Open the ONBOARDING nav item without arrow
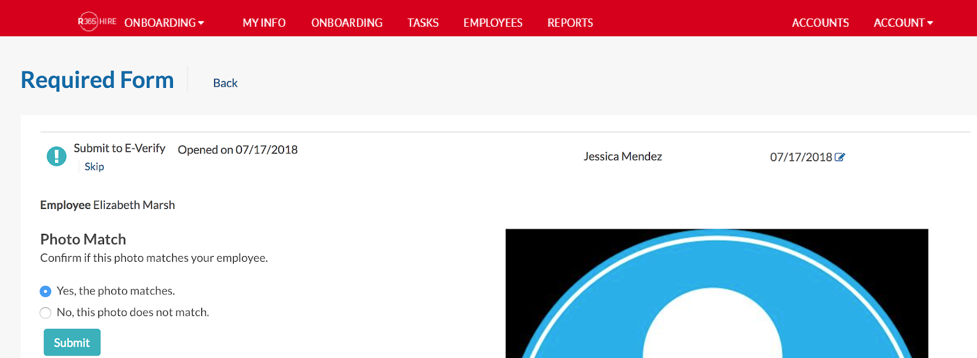The image size is (977, 358). pyautogui.click(x=347, y=23)
